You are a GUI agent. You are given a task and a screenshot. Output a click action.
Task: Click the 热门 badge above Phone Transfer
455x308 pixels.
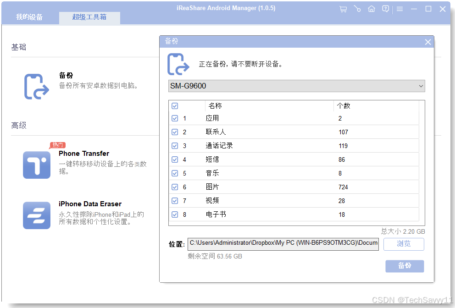pyautogui.click(x=58, y=145)
